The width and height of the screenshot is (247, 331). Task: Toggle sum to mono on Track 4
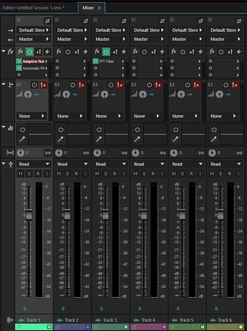(163, 153)
